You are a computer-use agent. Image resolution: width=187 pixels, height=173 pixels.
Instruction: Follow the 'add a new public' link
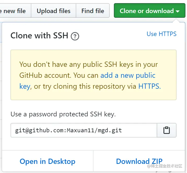[x=128, y=75]
